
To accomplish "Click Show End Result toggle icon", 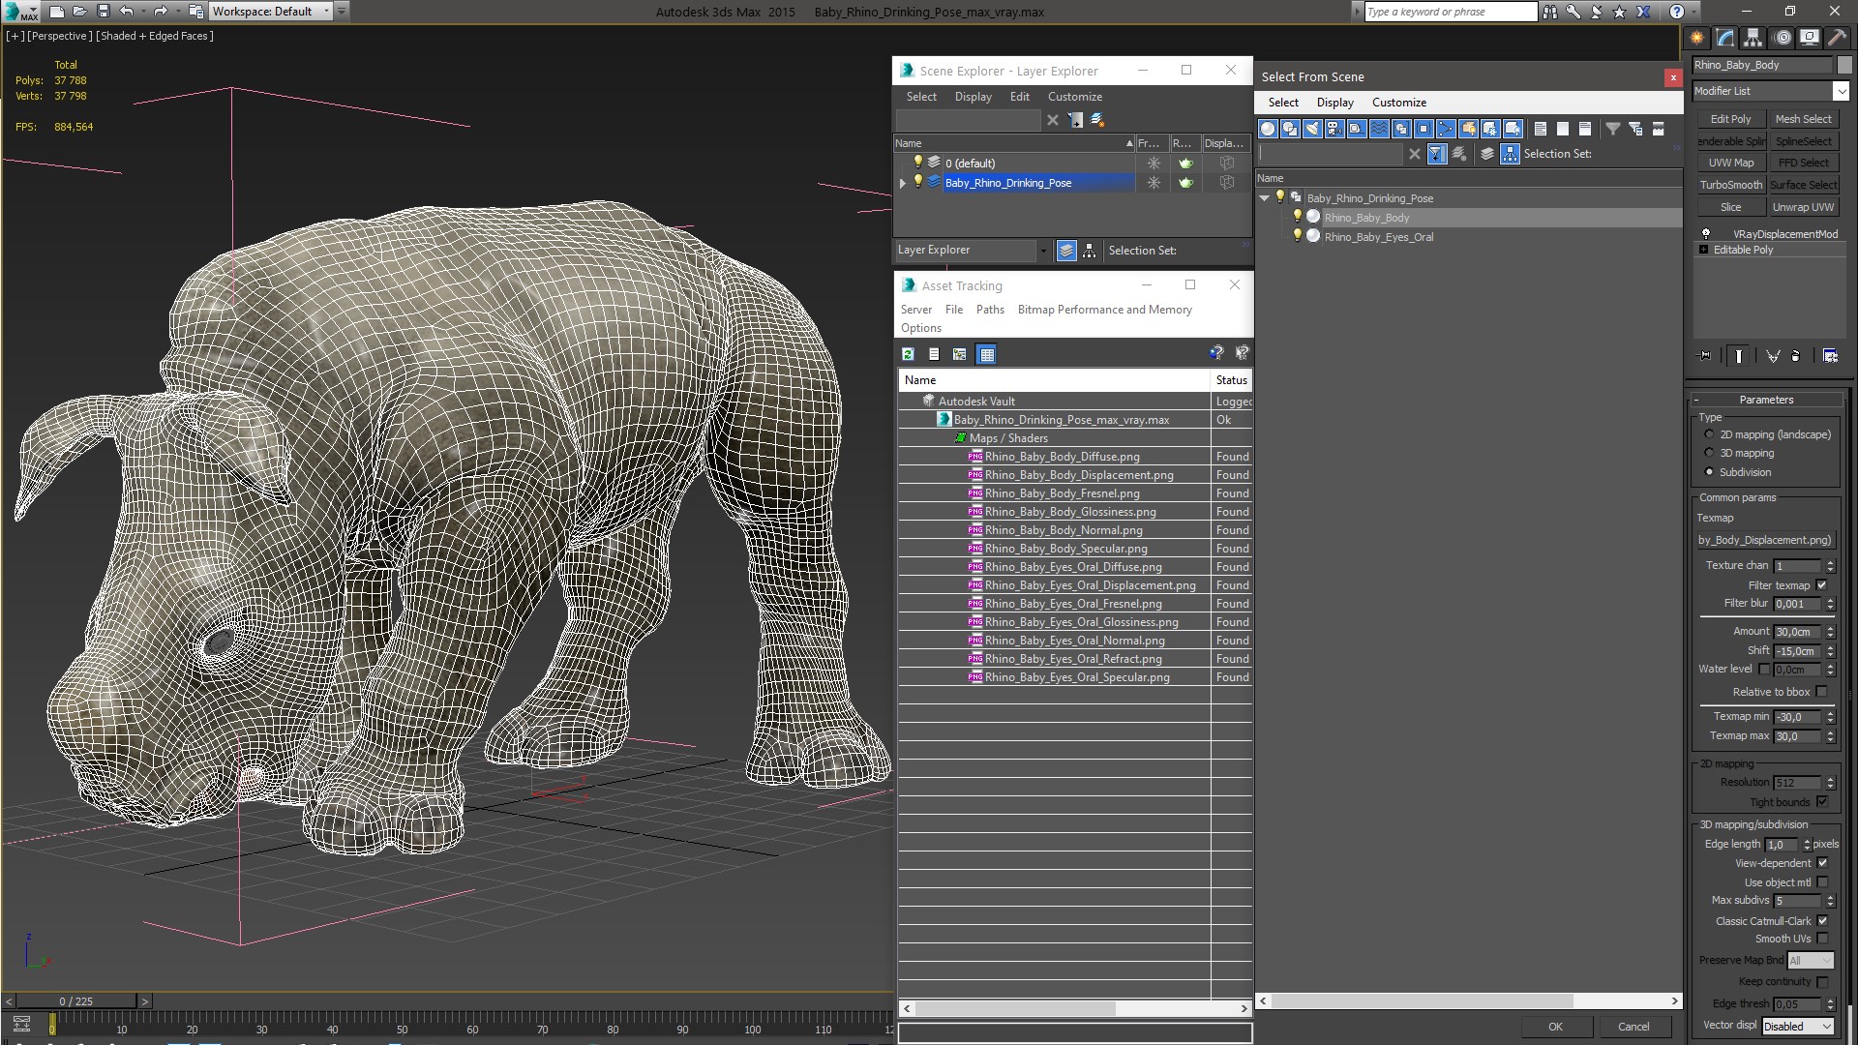I will pos(1739,356).
